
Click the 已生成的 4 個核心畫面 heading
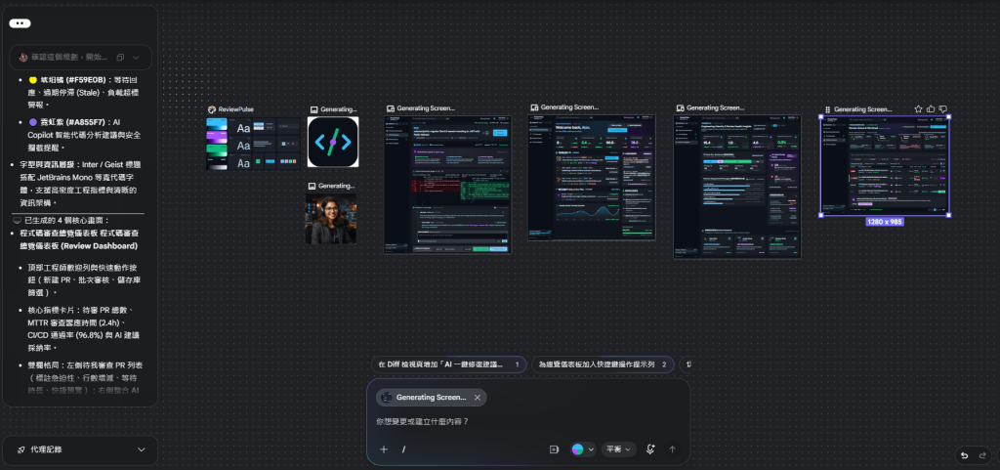[x=61, y=220]
